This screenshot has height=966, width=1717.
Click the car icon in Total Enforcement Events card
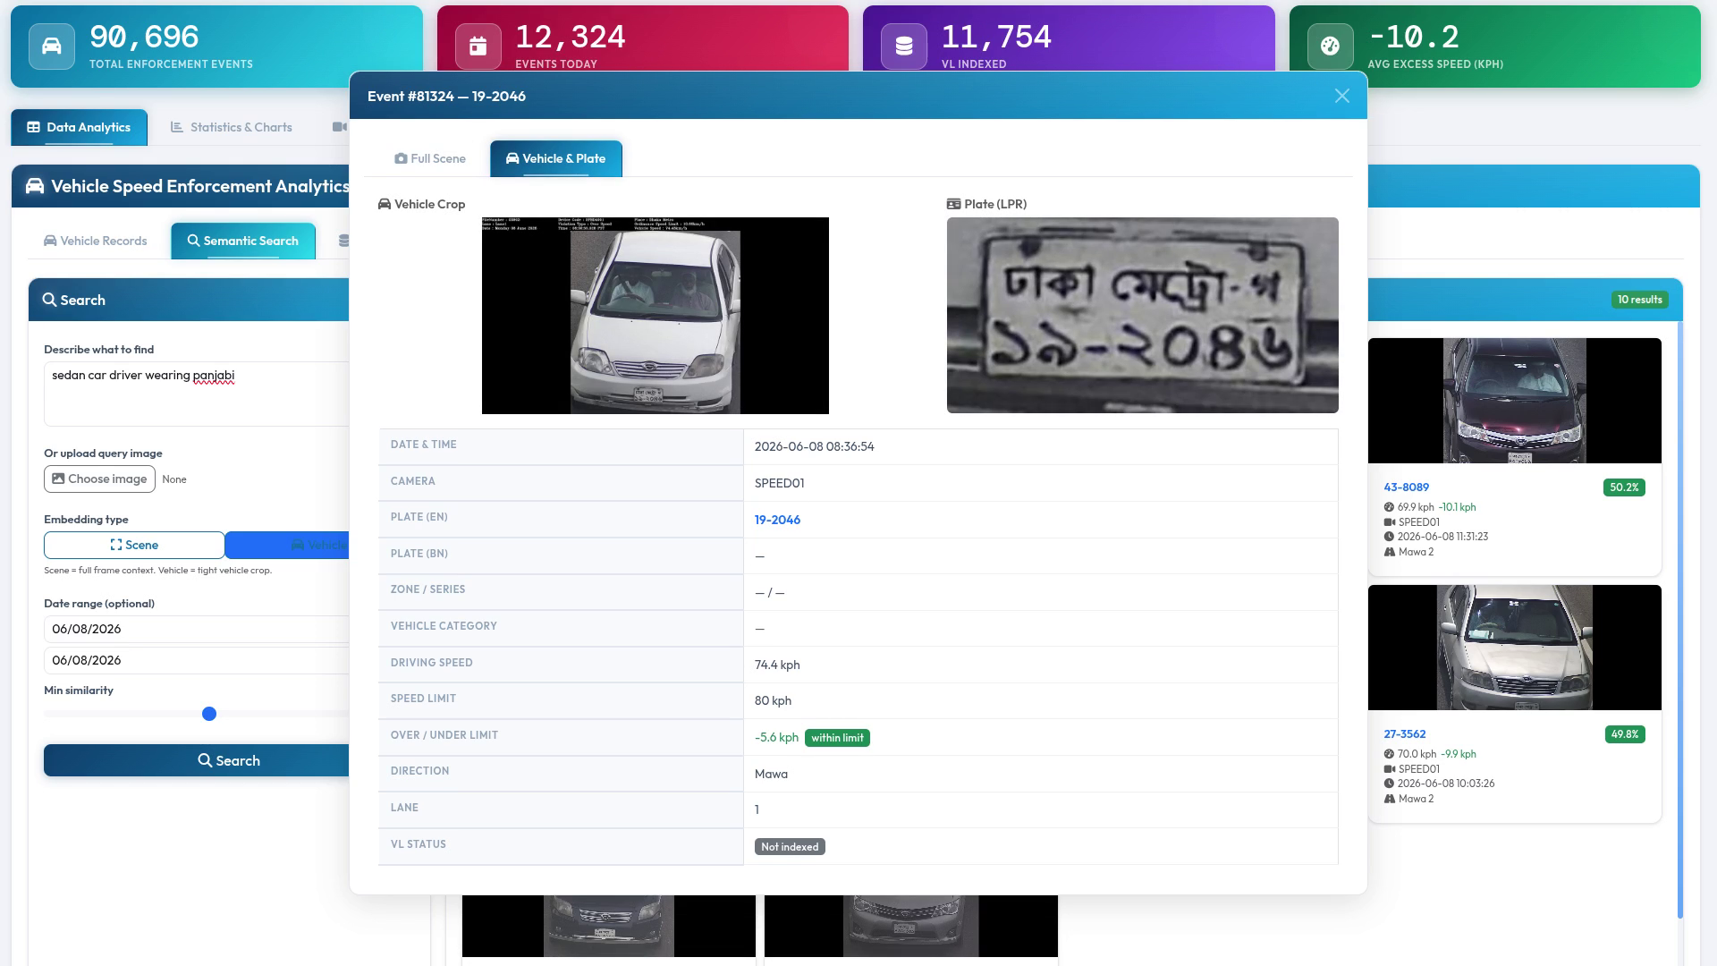pyautogui.click(x=52, y=47)
